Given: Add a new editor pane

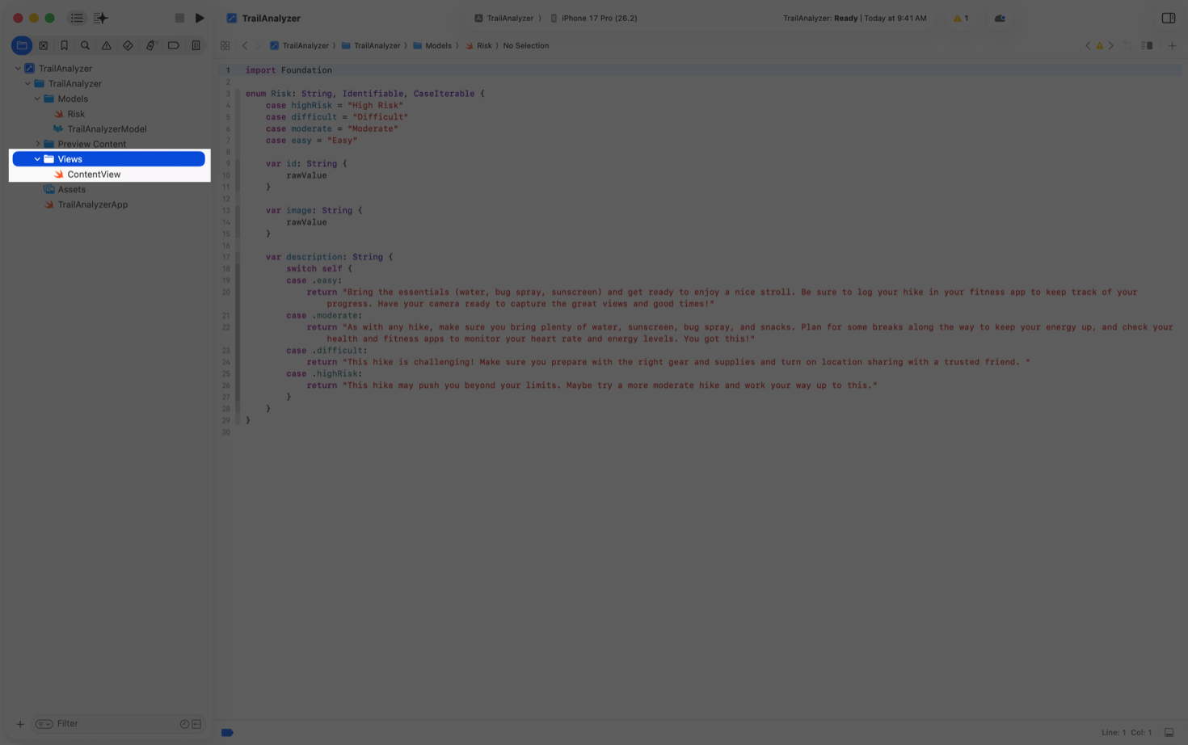Looking at the screenshot, I should [1172, 46].
